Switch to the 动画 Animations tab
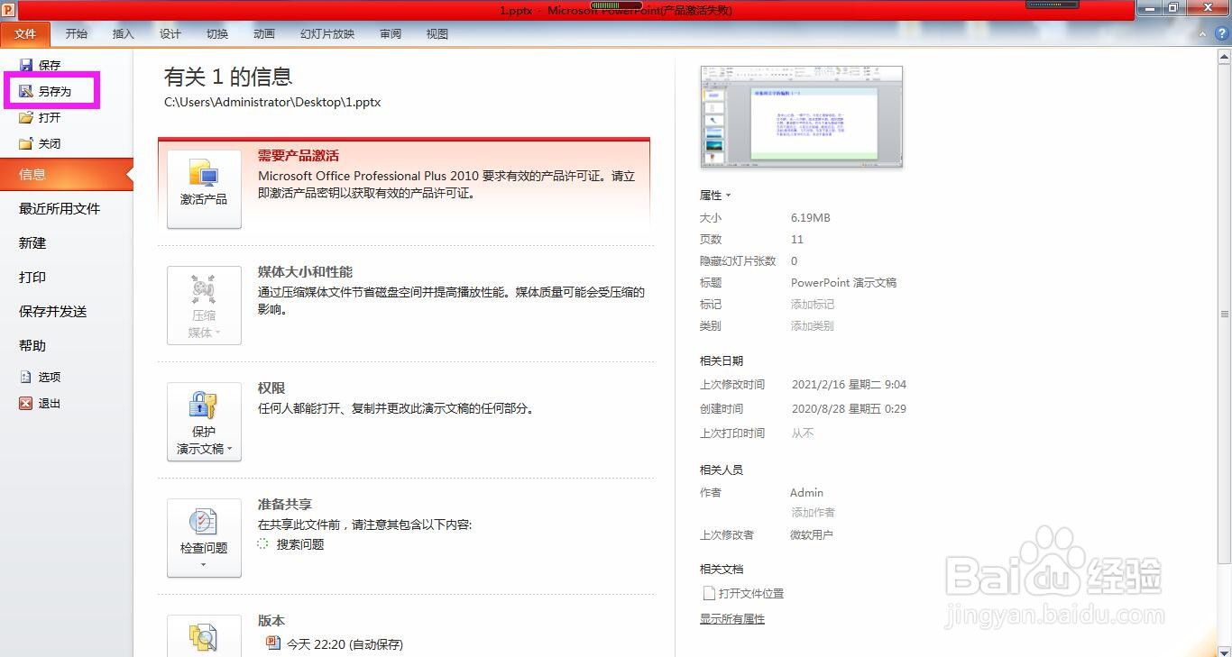 (x=264, y=33)
